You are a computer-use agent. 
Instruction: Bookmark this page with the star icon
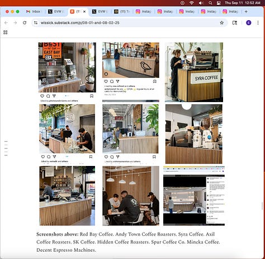point(221,23)
